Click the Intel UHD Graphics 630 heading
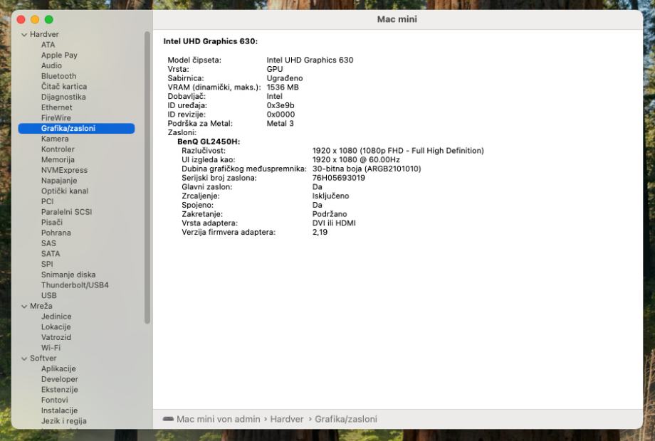655x441 pixels. pyautogui.click(x=211, y=41)
